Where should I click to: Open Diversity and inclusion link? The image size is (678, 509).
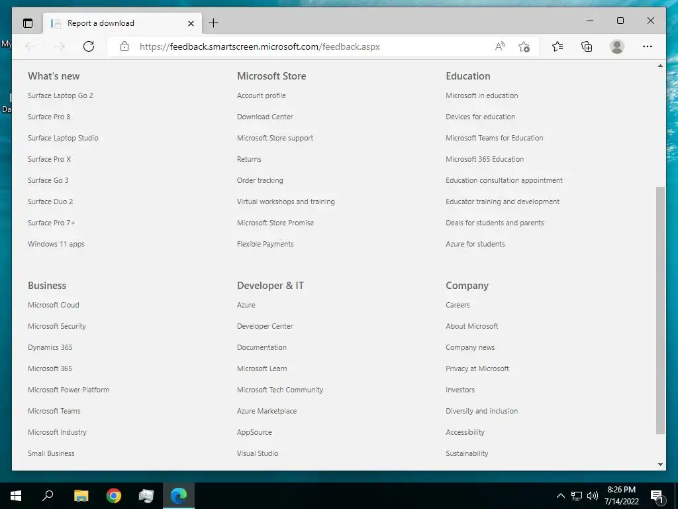(x=482, y=411)
